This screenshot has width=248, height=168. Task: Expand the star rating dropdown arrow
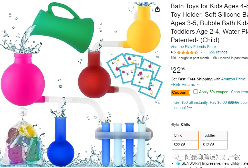(202, 52)
